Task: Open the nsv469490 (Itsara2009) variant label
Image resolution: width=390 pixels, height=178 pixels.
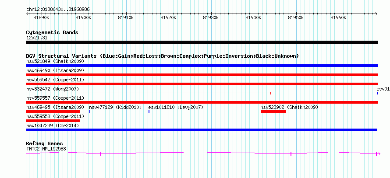Action: pos(55,70)
